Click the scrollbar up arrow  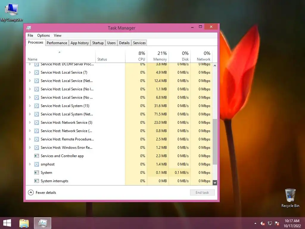coord(215,66)
